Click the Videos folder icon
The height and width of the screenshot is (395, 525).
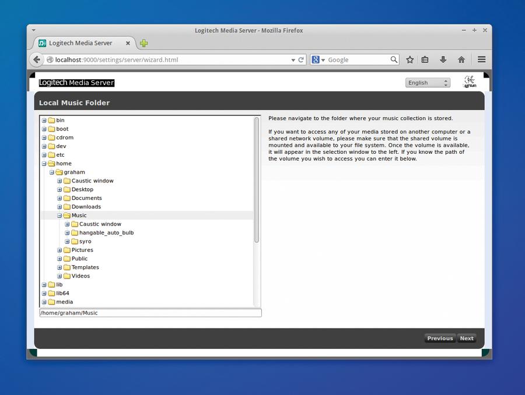point(66,276)
